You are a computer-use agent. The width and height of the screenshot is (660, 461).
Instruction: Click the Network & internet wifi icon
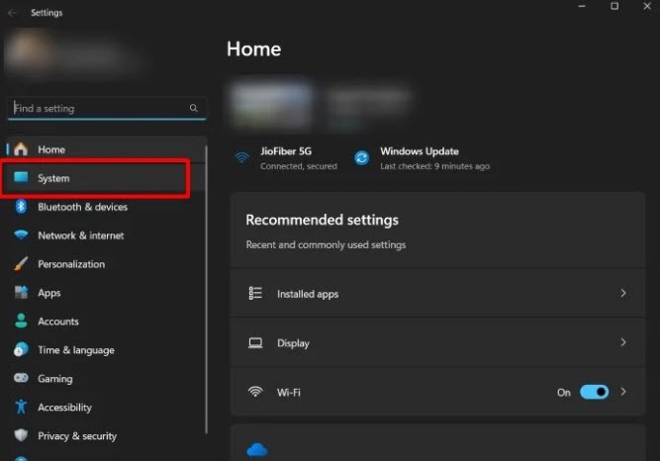[x=21, y=234]
